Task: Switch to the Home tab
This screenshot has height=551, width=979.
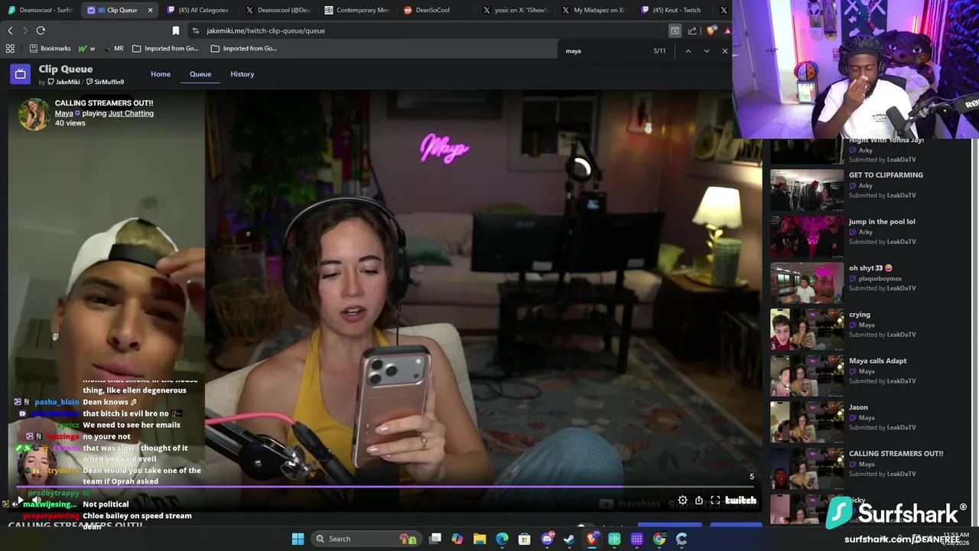Action: pos(161,74)
